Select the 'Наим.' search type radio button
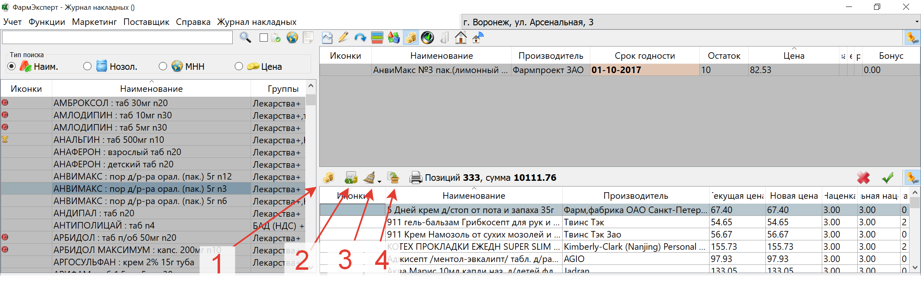Viewport: 921px width, 282px height. pos(11,66)
